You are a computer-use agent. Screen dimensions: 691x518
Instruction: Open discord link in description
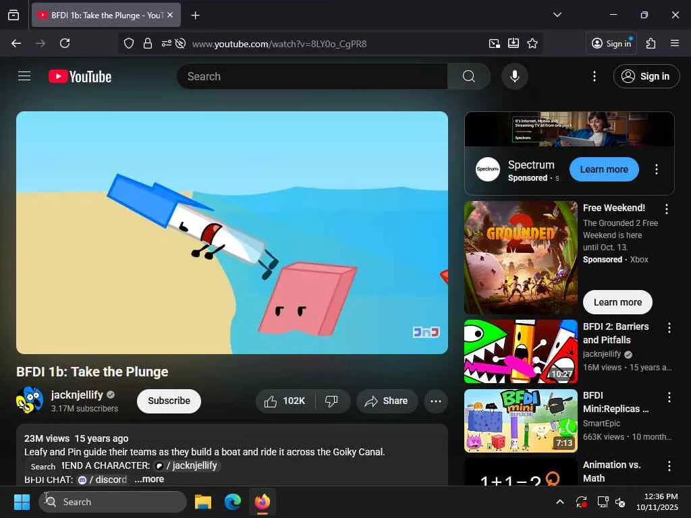click(x=103, y=480)
